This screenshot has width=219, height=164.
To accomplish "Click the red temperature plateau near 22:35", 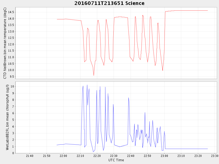I will [x=120, y=17].
